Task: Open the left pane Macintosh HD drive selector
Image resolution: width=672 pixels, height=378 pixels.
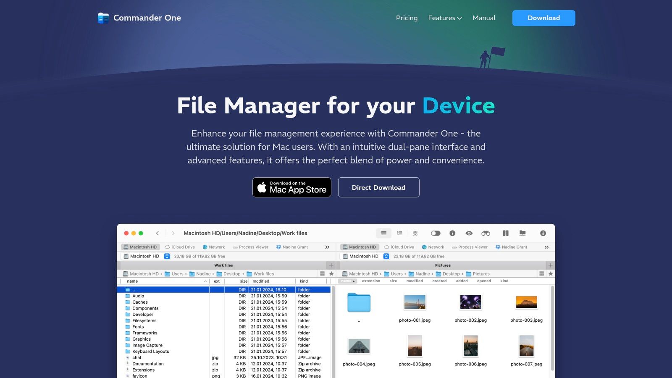Action: tap(145, 256)
